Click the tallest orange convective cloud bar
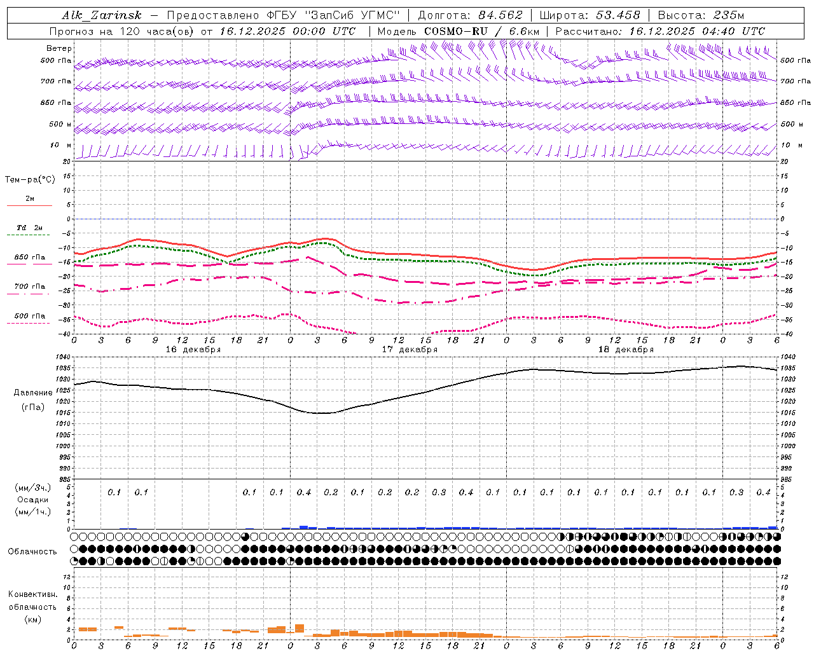This screenshot has width=814, height=651. (x=300, y=629)
